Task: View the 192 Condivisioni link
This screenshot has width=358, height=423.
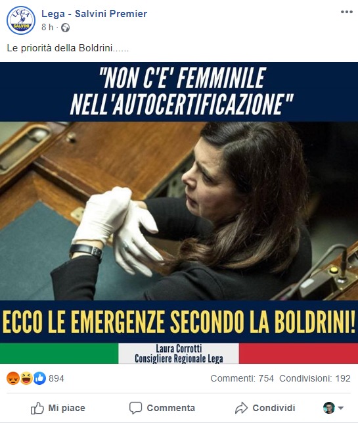Action: coord(315,378)
